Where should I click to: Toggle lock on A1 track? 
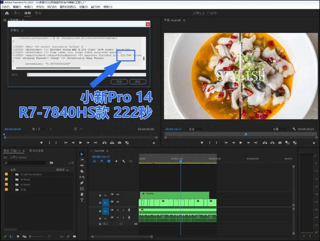pyautogui.click(x=100, y=211)
